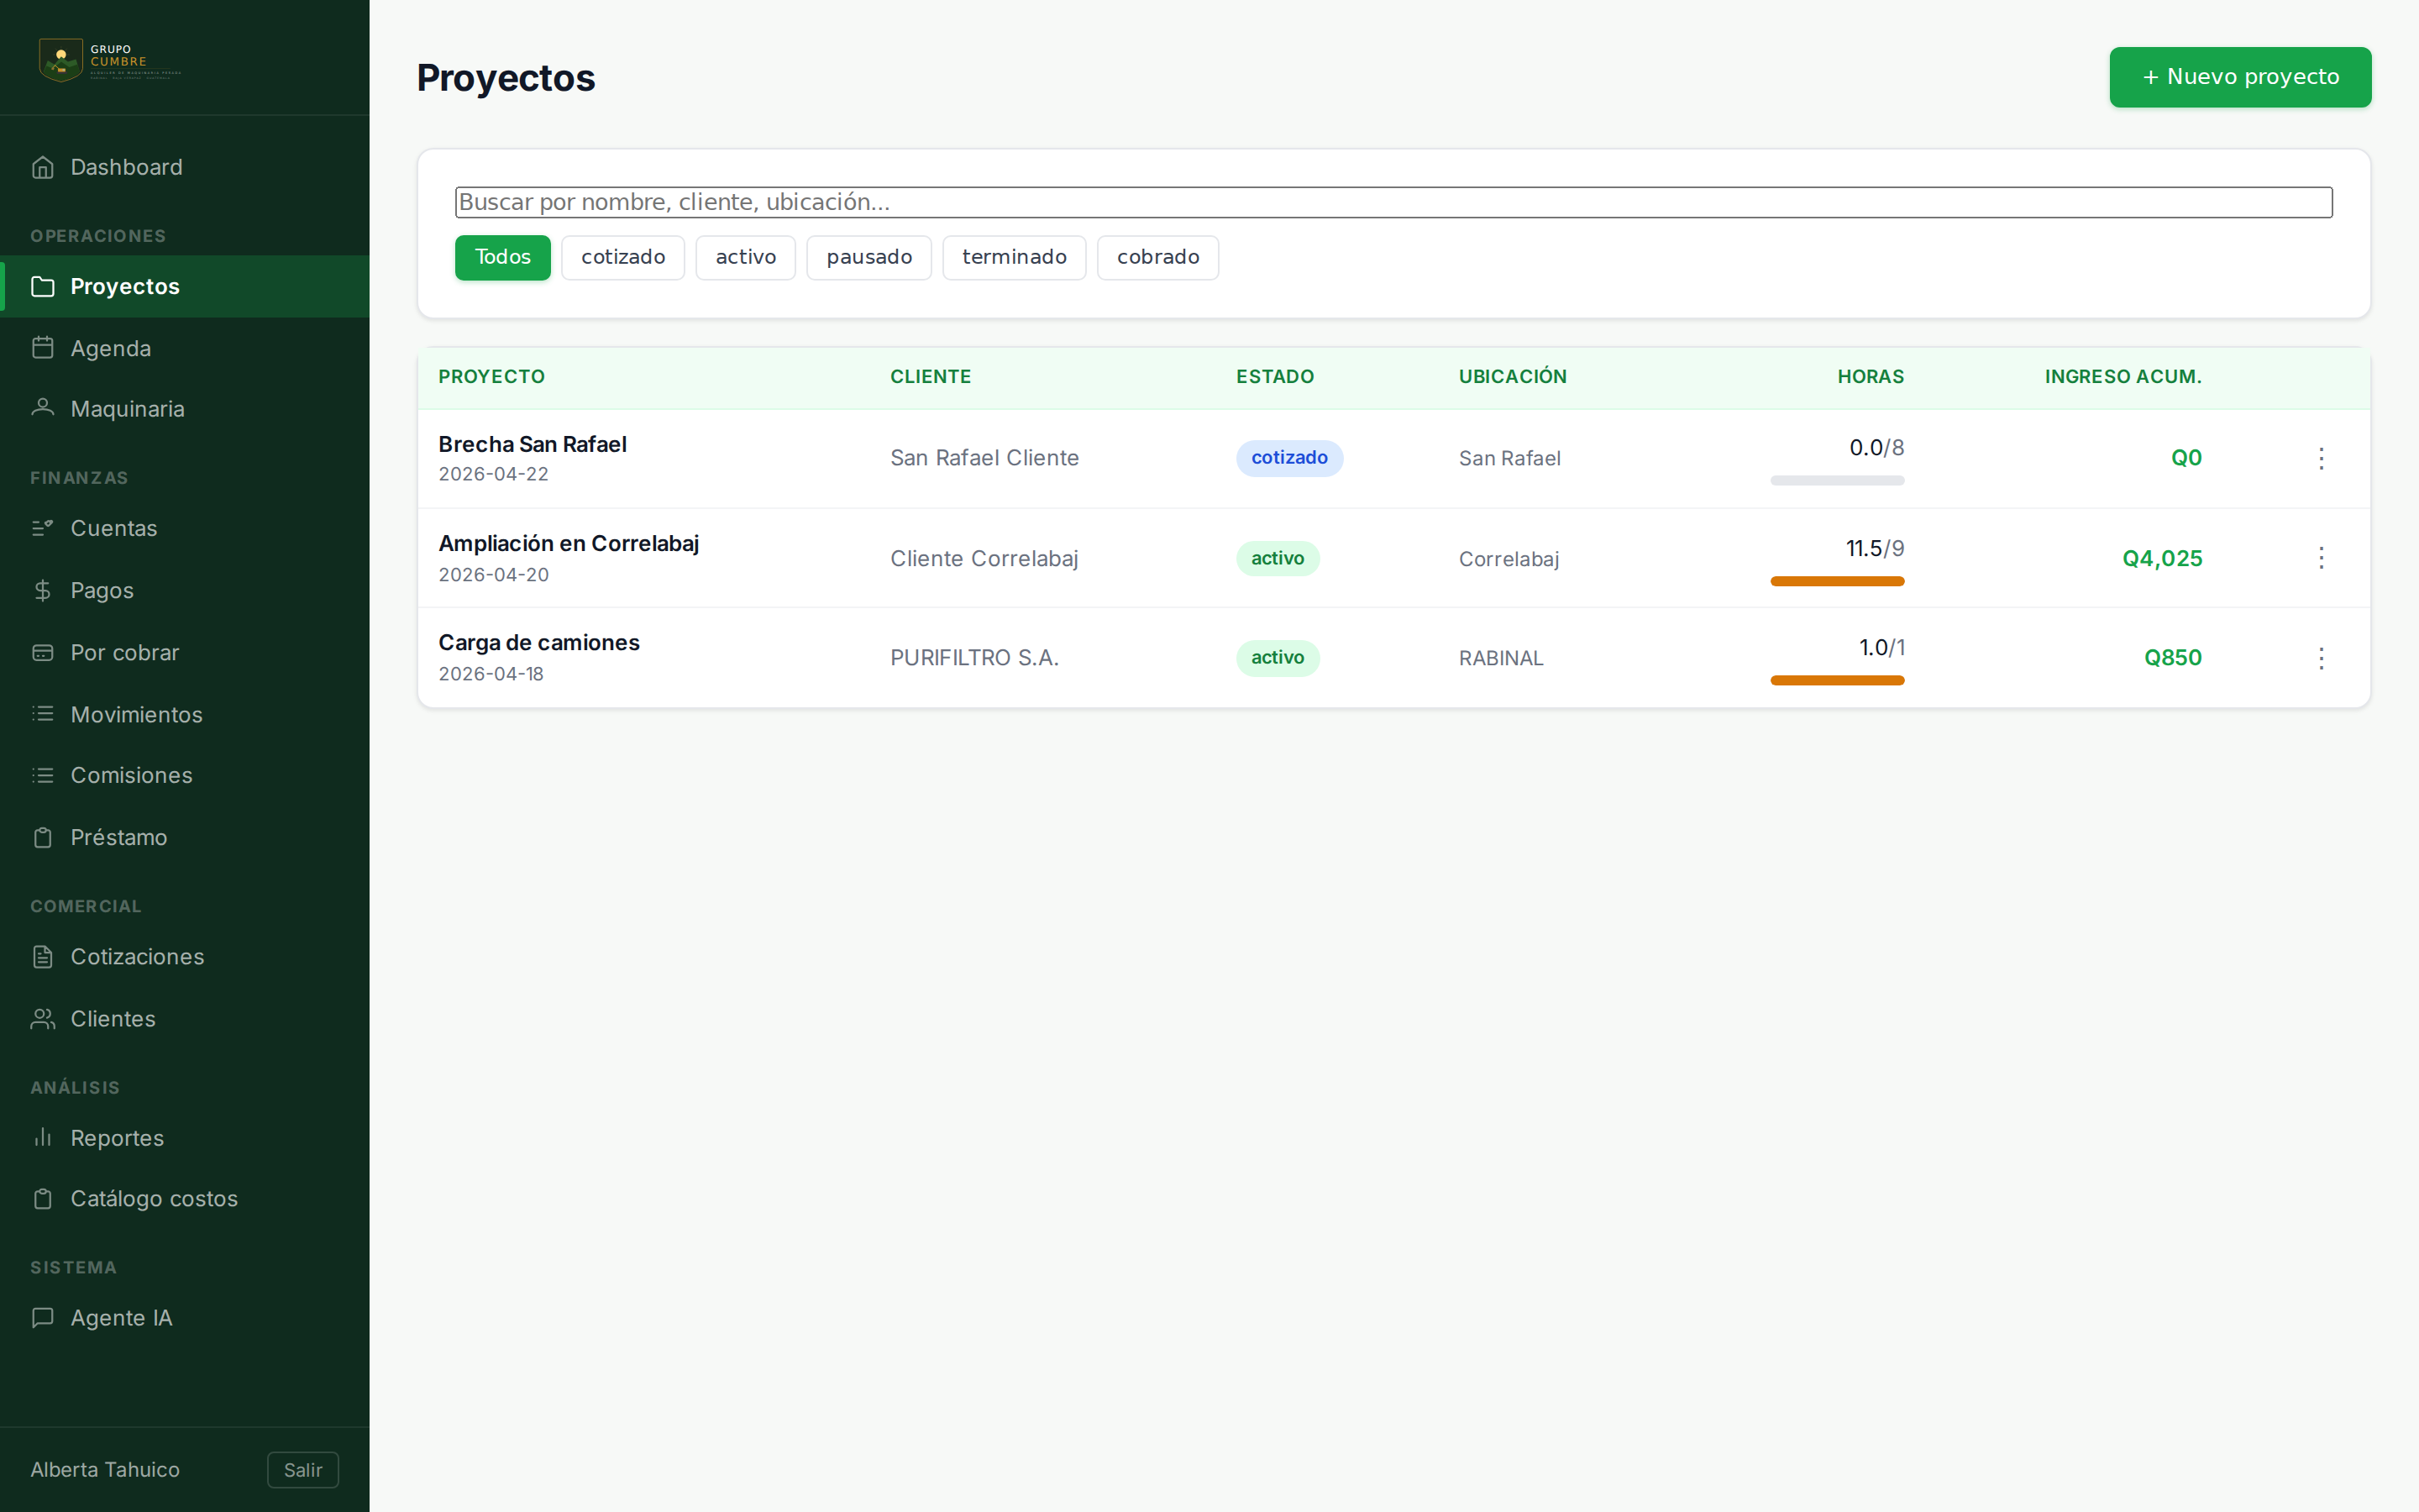This screenshot has height=1512, width=2419.
Task: Open Cotizaciones document icon
Action: click(42, 956)
